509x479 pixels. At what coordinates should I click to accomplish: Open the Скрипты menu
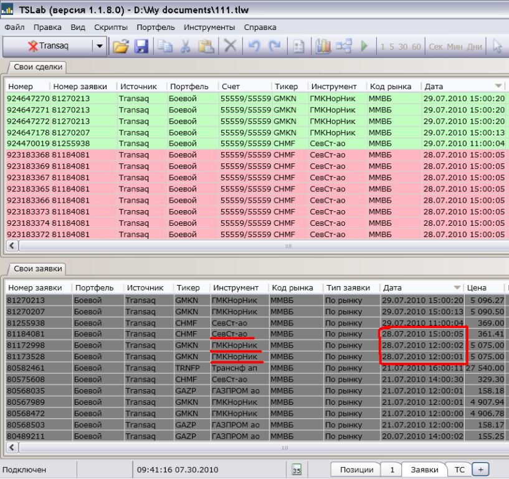pyautogui.click(x=111, y=27)
